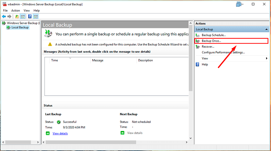The width and height of the screenshot is (271, 151).
Task: Collapse the Local Backup actions section
Action: 266,29
